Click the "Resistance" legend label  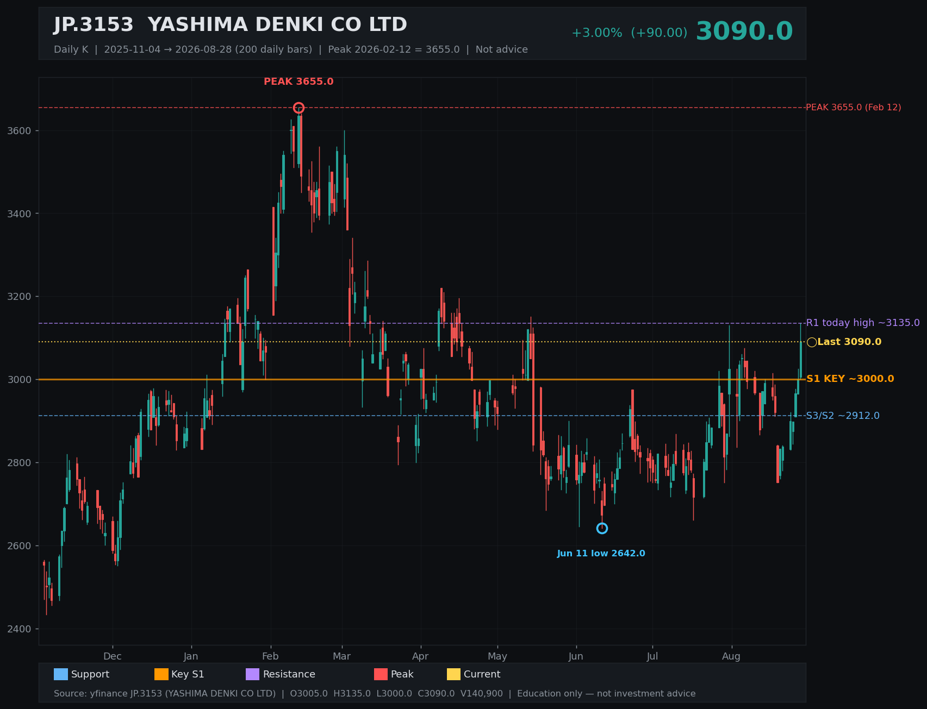(x=289, y=674)
